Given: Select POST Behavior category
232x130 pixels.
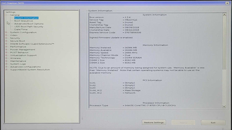Looking at the screenshot, I should [19, 52].
